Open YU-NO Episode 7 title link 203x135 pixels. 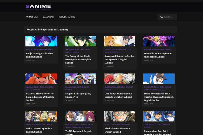[x=78, y=132]
